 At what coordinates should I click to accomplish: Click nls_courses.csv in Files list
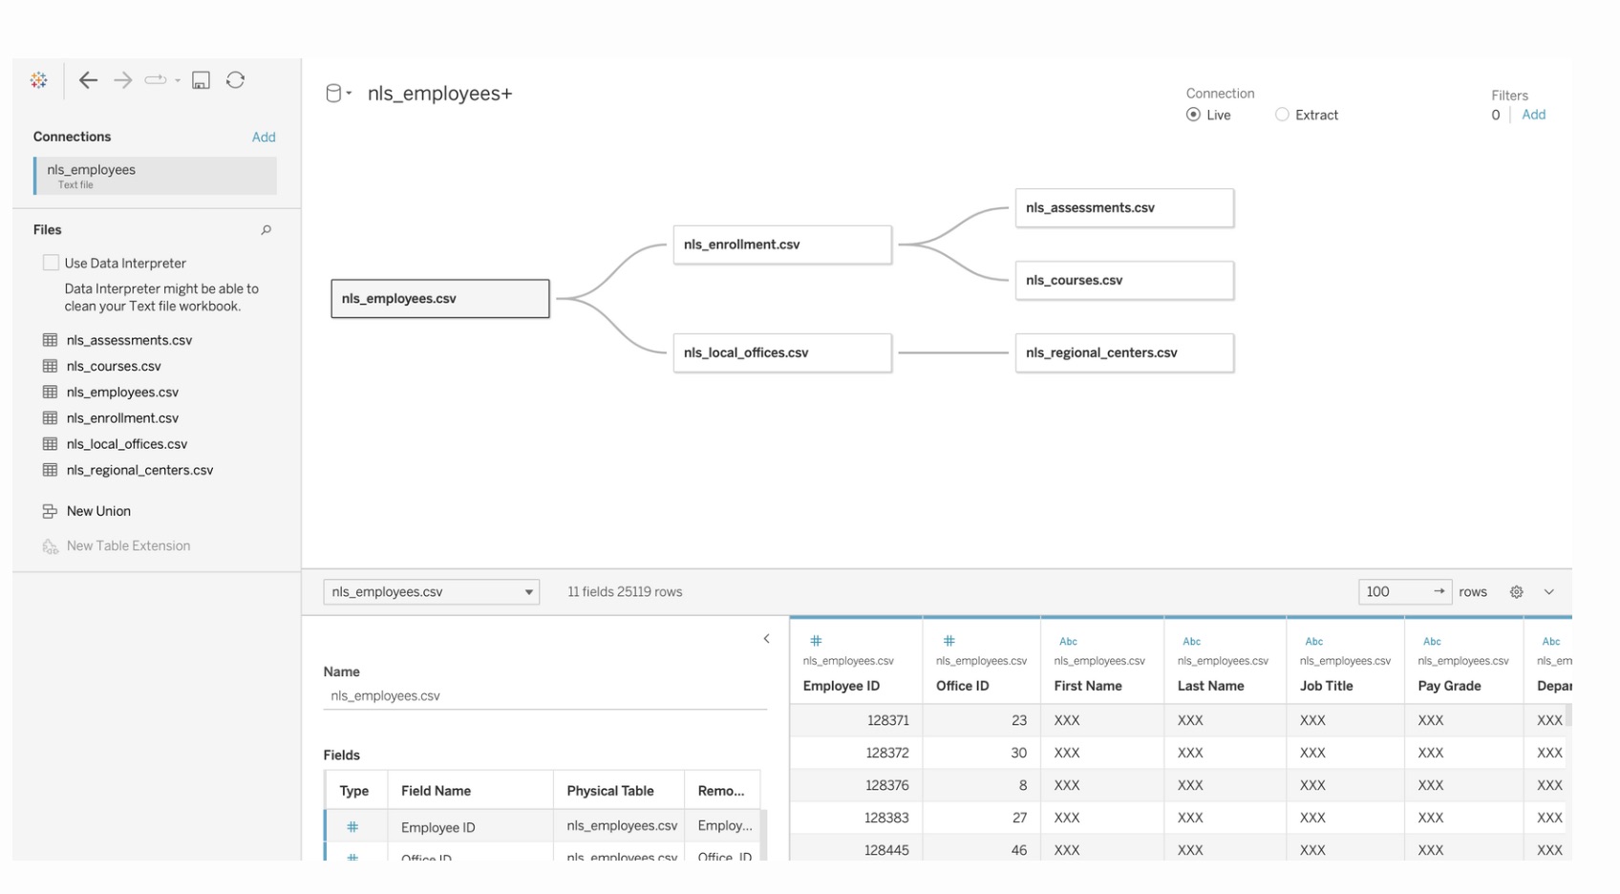114,366
